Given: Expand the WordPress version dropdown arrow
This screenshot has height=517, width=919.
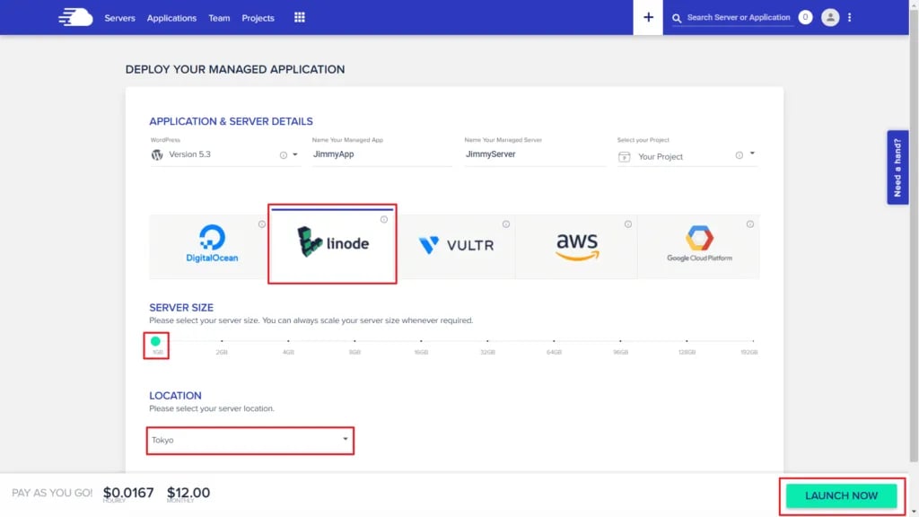Looking at the screenshot, I should point(294,154).
